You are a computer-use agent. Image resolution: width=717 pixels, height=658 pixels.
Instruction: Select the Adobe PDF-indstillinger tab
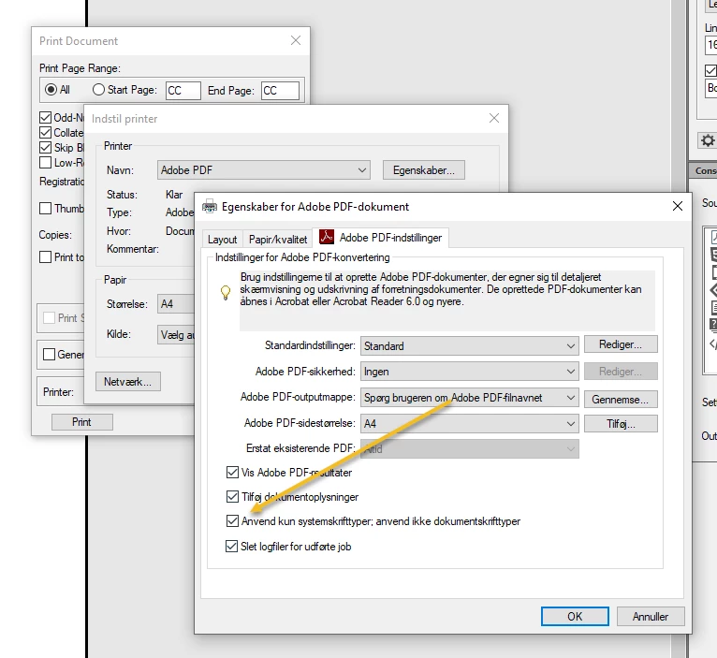coord(380,238)
